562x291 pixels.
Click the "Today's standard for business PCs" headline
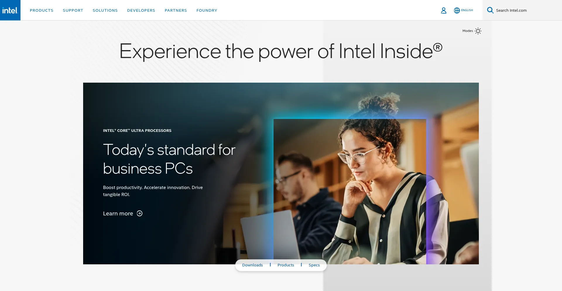pos(169,159)
